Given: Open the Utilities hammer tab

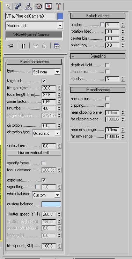Looking at the screenshot, I should coord(59,6).
